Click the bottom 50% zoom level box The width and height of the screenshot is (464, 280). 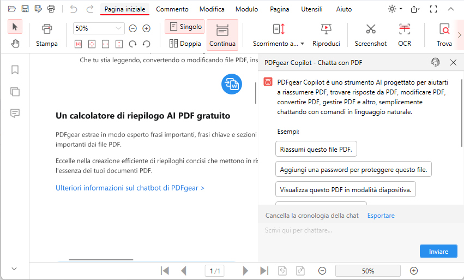click(368, 271)
